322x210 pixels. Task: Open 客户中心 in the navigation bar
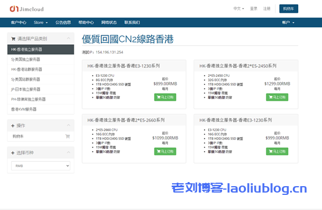(x=19, y=23)
